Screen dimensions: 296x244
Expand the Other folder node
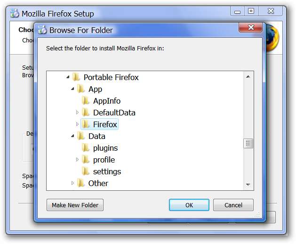pyautogui.click(x=73, y=183)
